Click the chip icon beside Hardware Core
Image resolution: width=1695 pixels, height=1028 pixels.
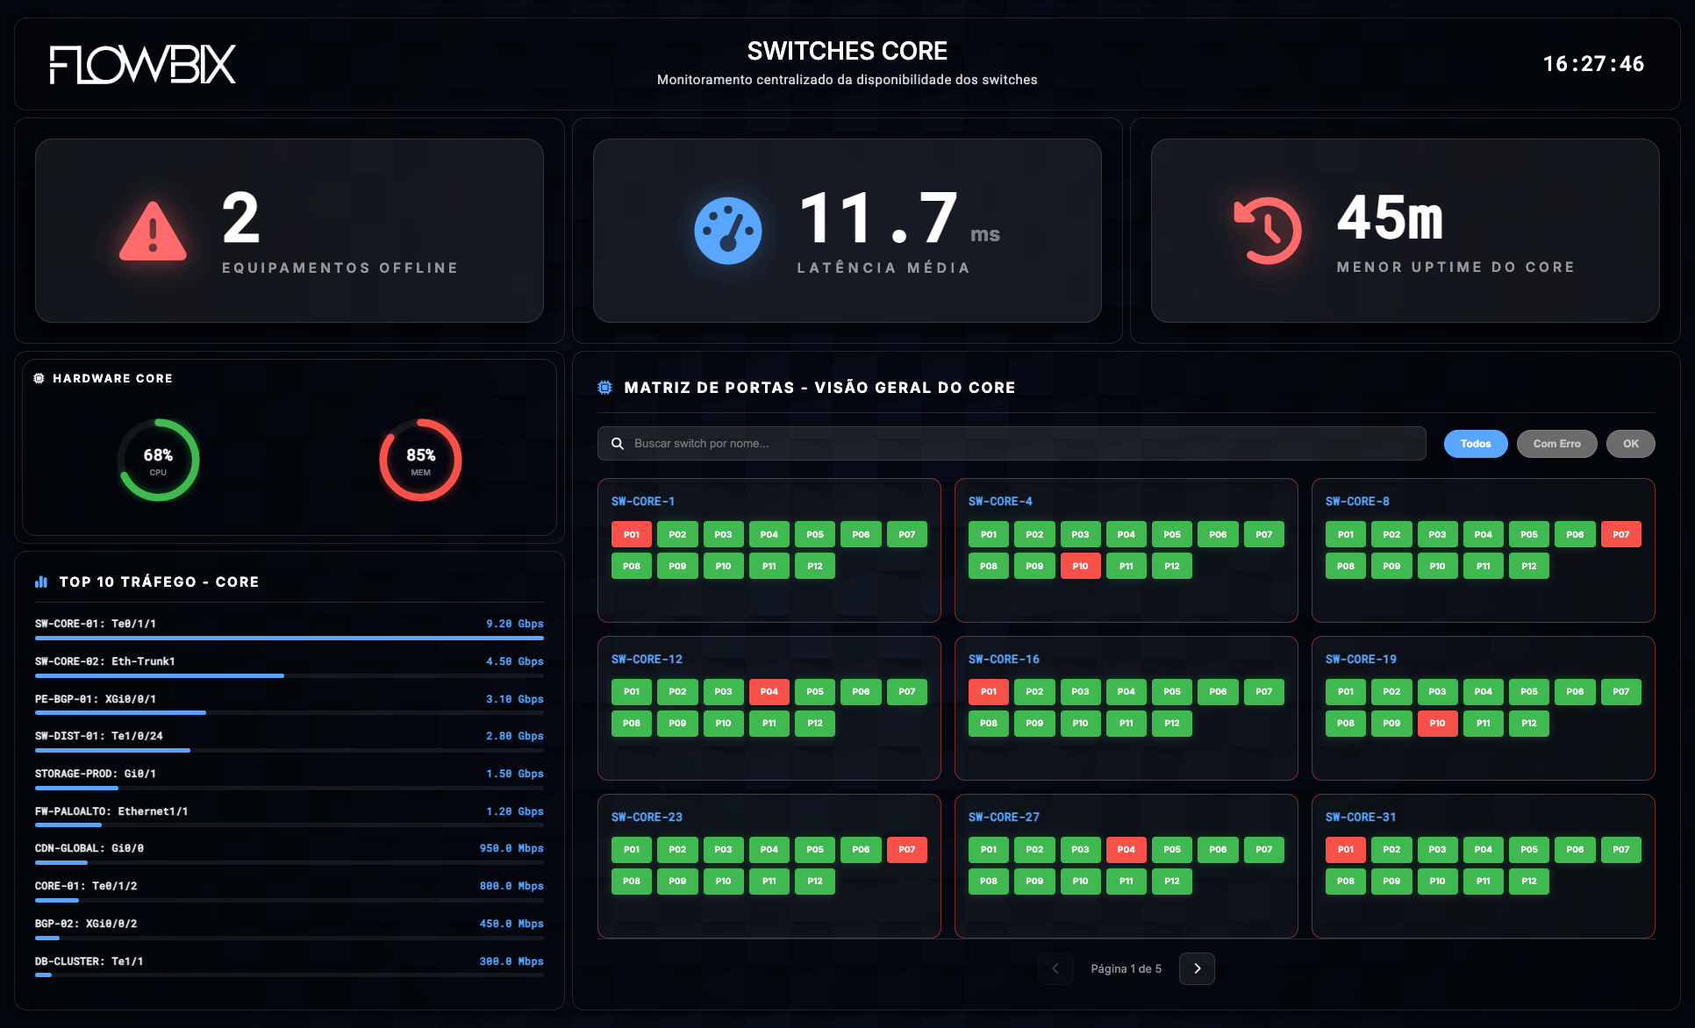coord(39,378)
